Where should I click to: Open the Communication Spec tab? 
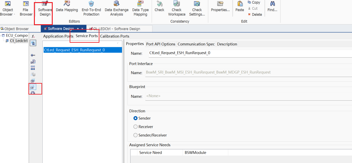[x=196, y=44]
